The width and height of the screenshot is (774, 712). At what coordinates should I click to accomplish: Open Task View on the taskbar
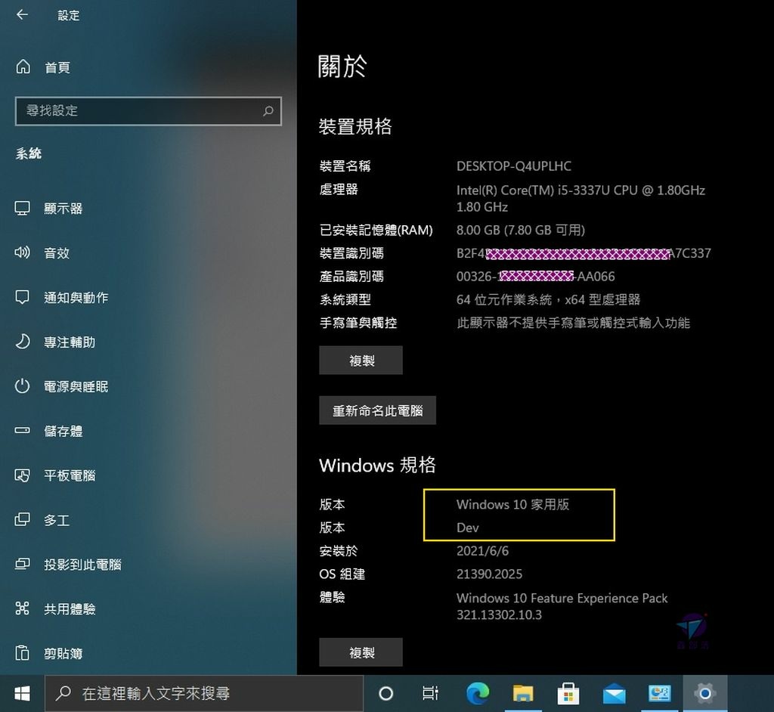point(430,694)
